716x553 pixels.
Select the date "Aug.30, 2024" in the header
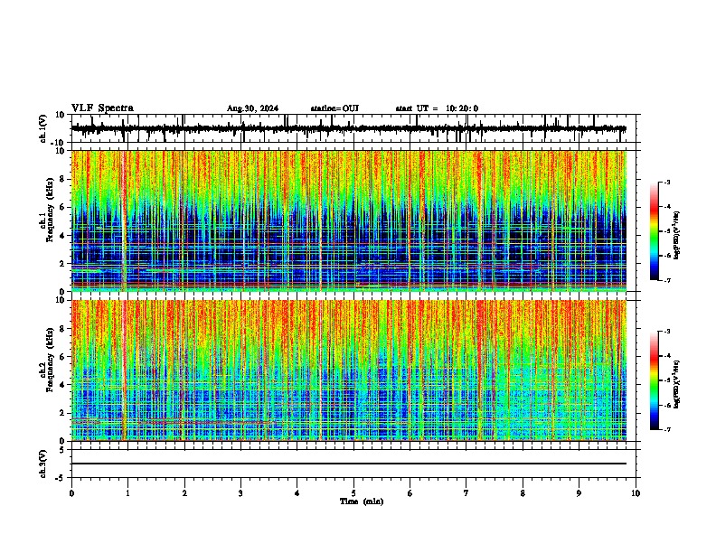(252, 108)
